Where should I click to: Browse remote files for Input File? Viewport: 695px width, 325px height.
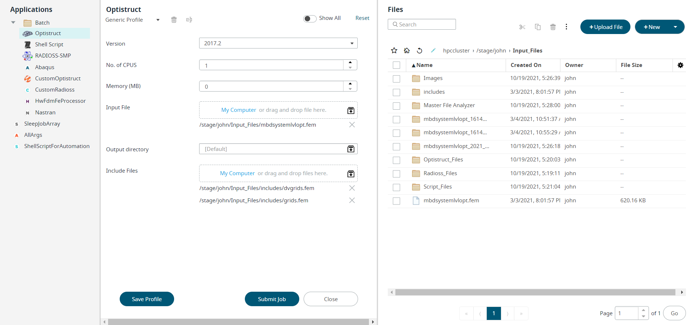click(351, 110)
